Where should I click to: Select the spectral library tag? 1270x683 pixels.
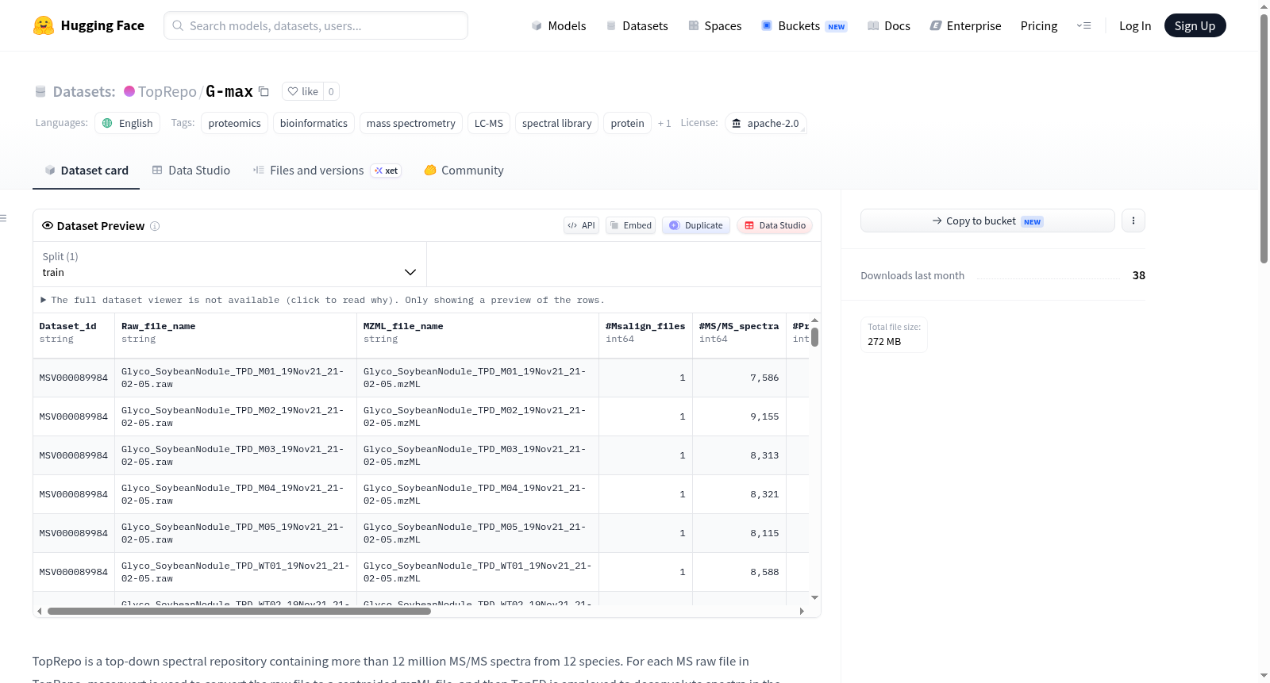pos(557,123)
